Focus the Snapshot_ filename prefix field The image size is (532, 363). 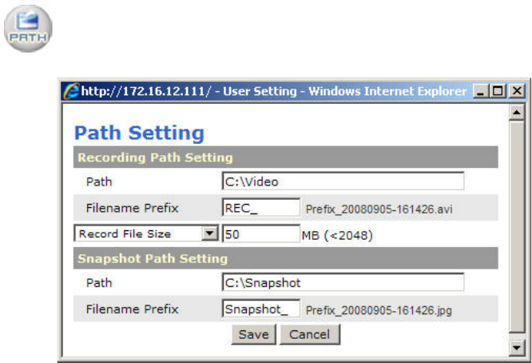(260, 309)
